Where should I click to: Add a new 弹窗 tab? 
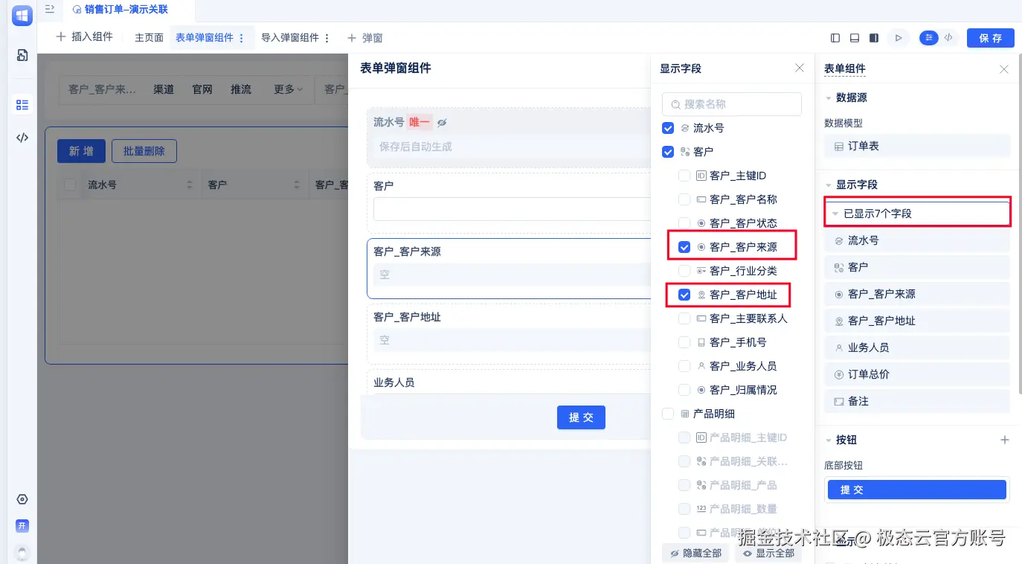365,38
